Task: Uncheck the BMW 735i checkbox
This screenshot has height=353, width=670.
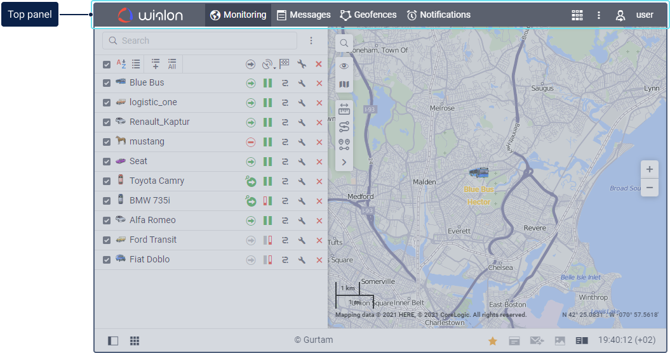Action: pyautogui.click(x=107, y=201)
